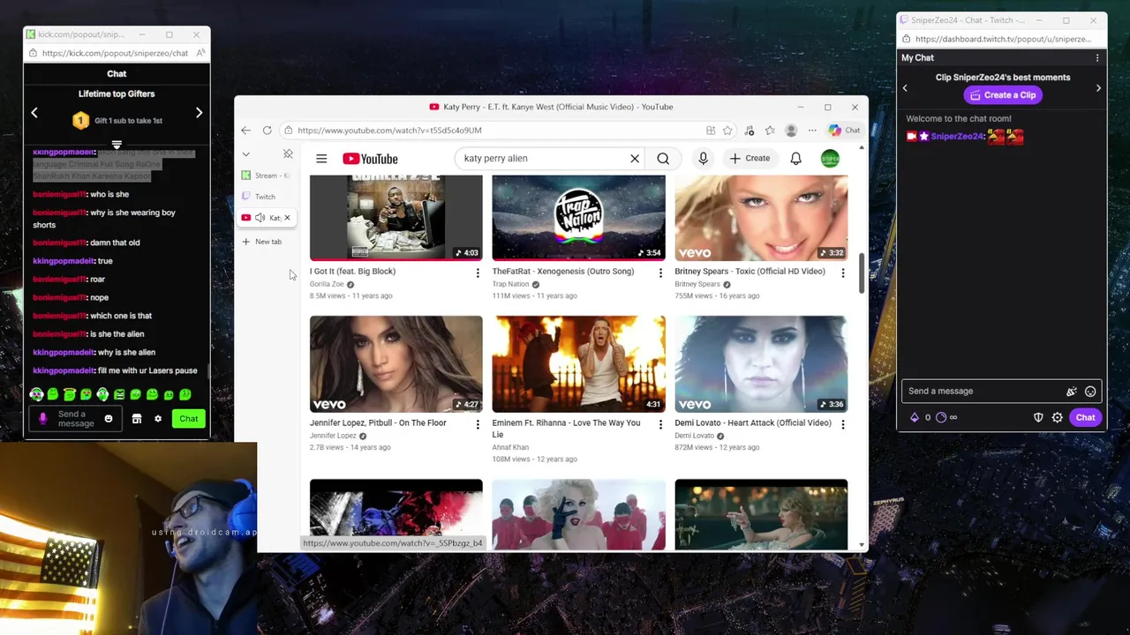Mute the Katy Perry tab audio
1130x635 pixels.
pos(260,218)
